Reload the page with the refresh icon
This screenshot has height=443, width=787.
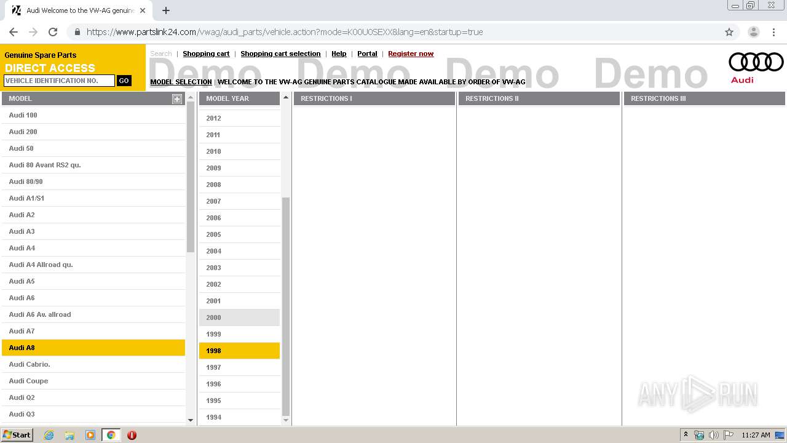pos(53,32)
